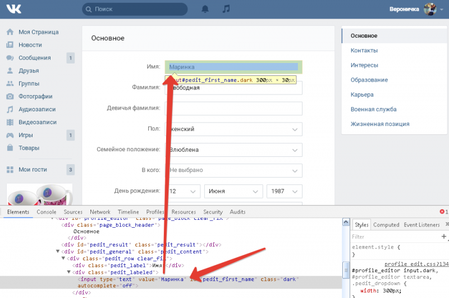Select Интересы in the right menu
Screen dimensions: 449x298
click(364, 65)
